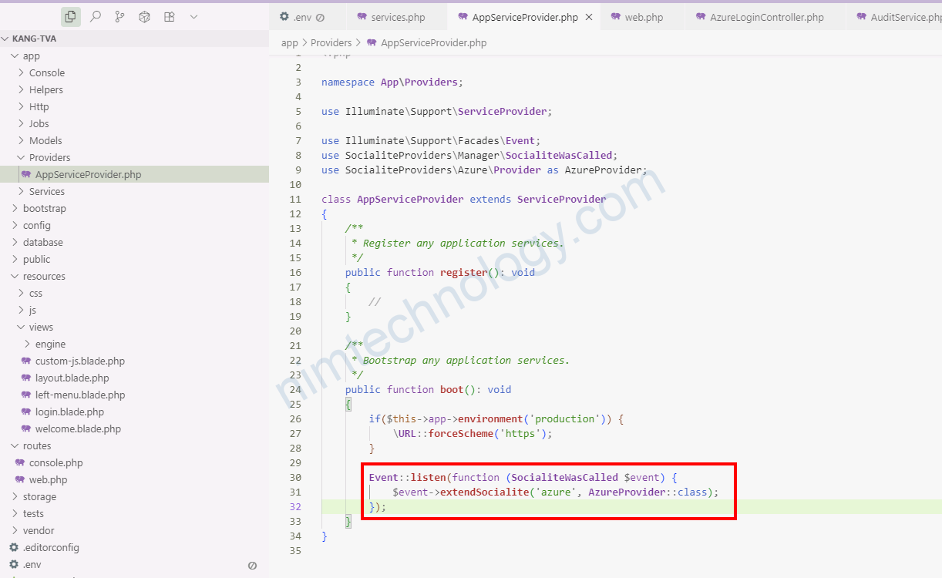Open the Explorer view icon

70,16
